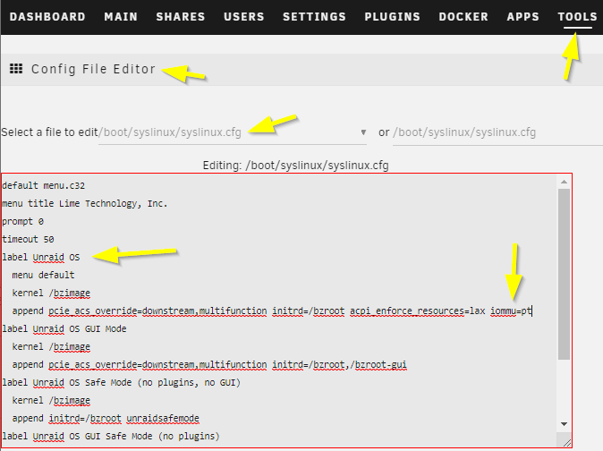Click the textarea resize grip corner
603x451 pixels.
566,443
